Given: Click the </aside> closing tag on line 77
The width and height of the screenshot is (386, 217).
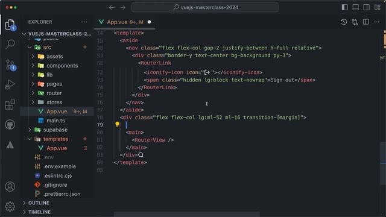Looking at the screenshot, I should click(x=131, y=110).
